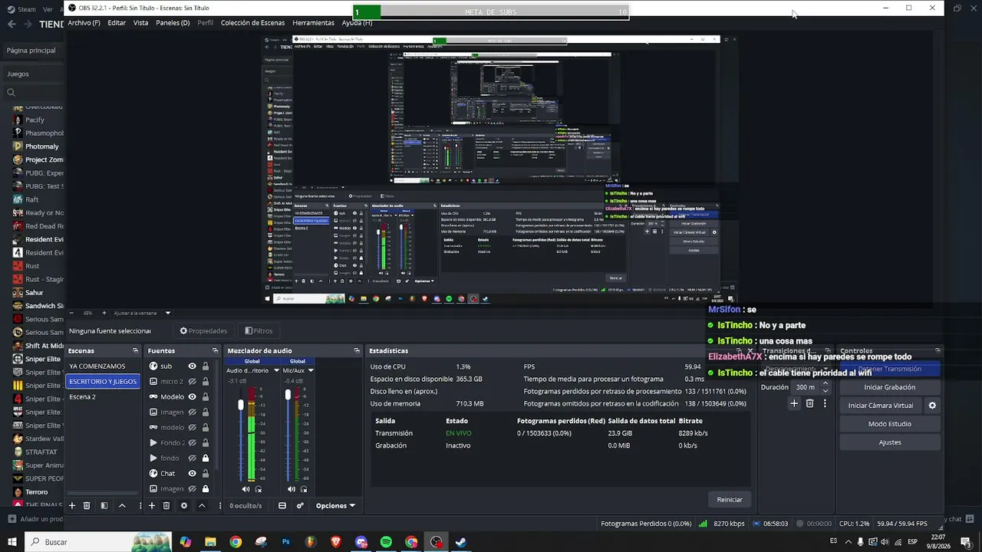982x552 pixels.
Task: Open source properties gear in Fuentes toolbar
Action: [x=184, y=505]
